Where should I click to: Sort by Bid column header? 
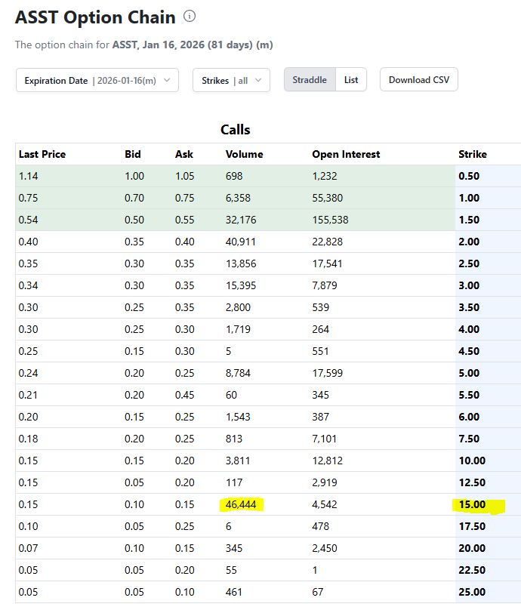click(133, 154)
